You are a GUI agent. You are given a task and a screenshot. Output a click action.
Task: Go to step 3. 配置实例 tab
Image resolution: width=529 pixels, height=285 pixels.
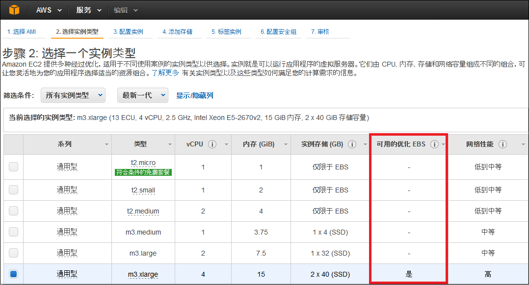(128, 32)
